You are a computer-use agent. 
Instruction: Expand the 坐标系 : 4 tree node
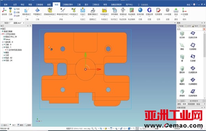tap(2, 42)
